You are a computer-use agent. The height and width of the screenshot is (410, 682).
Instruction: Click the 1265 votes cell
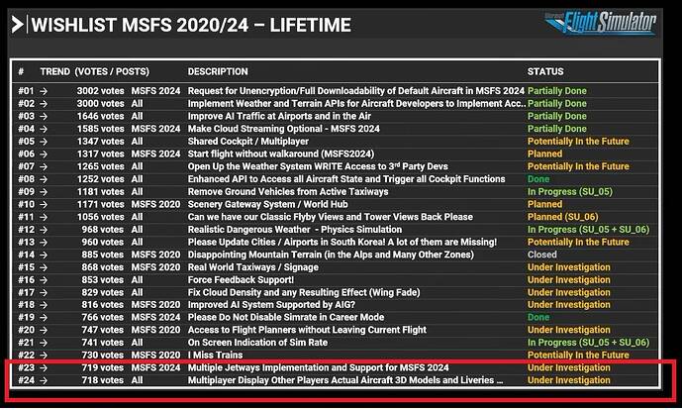point(100,166)
